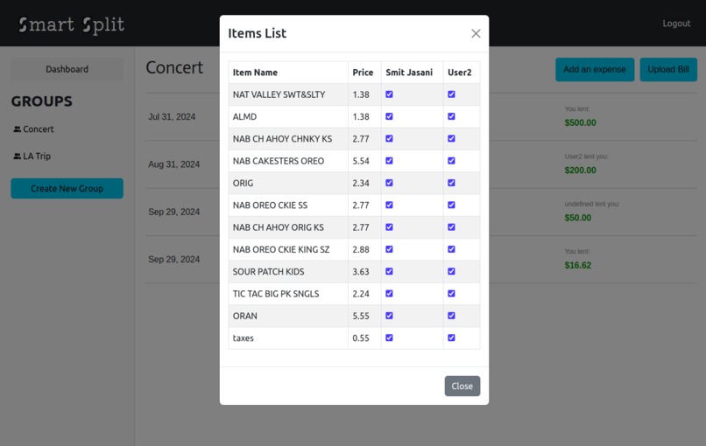Uncheck Smit Jasani for NAT VALLEY SWT&SLTY
This screenshot has height=446, width=706.
pyautogui.click(x=390, y=94)
